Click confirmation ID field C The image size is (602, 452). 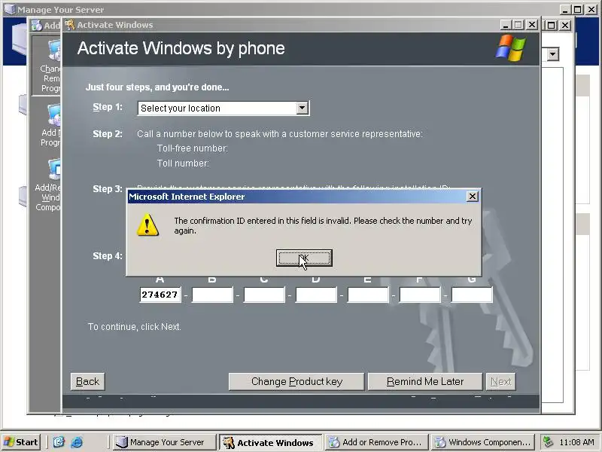point(264,295)
